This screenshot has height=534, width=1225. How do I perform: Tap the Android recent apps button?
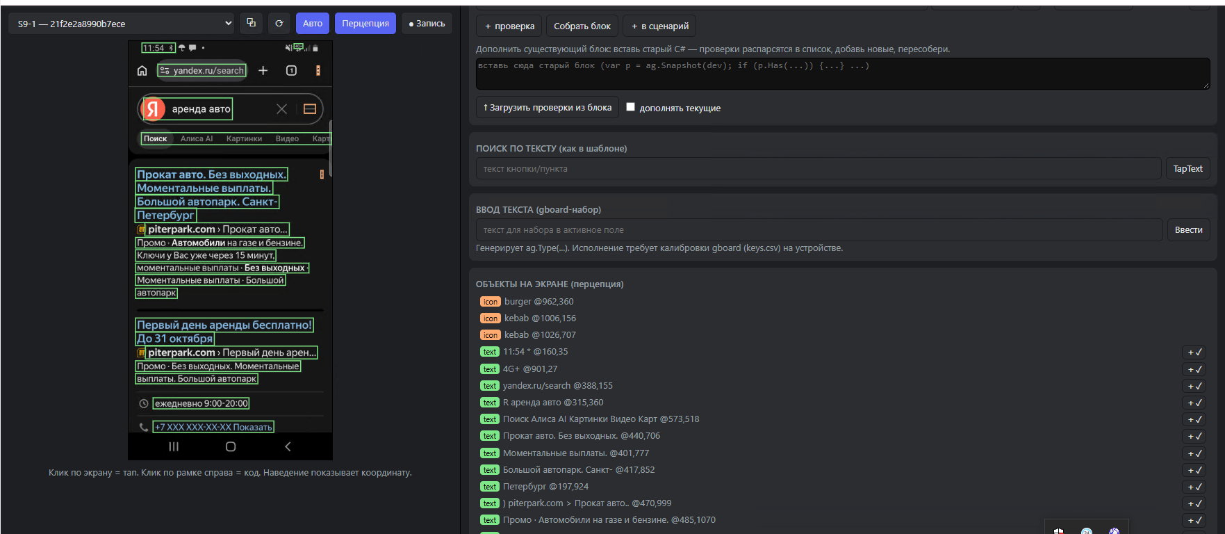tap(174, 446)
